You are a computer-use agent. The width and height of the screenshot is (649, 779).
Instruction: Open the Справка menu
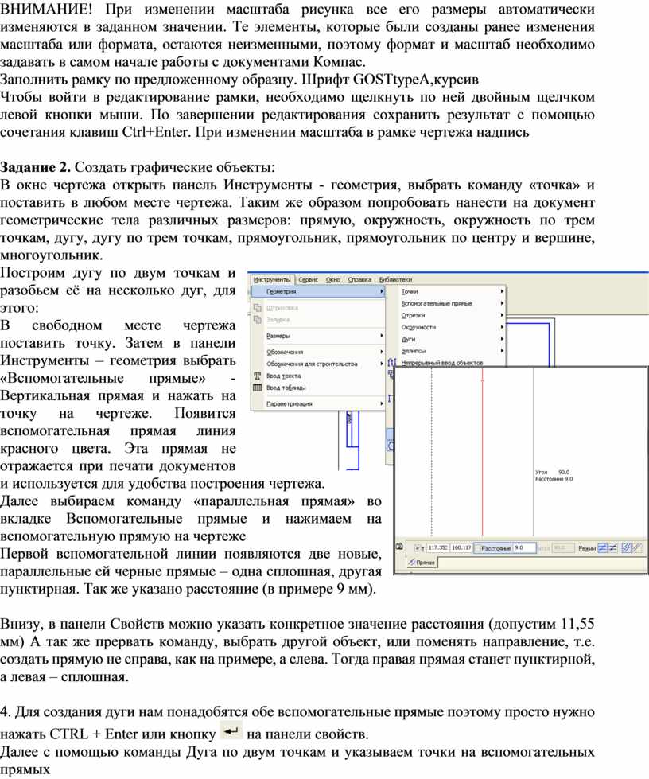[359, 280]
